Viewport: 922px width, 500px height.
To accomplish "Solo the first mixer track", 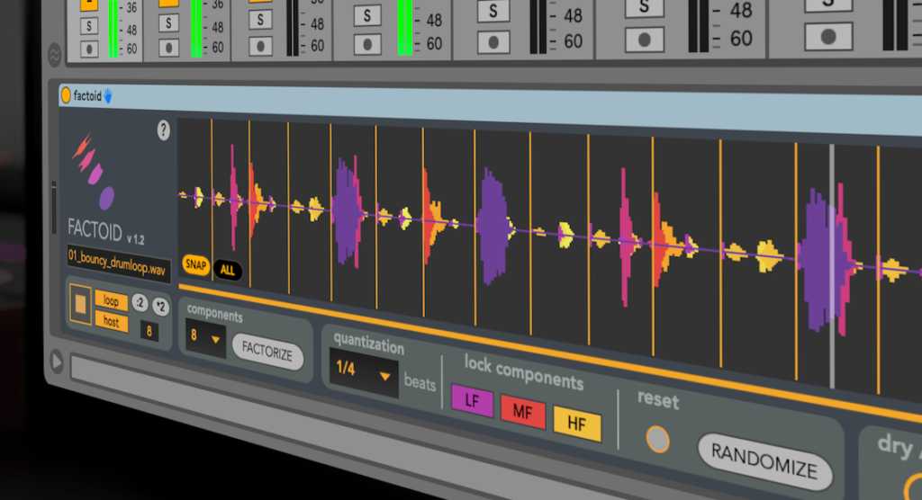I will [x=89, y=26].
